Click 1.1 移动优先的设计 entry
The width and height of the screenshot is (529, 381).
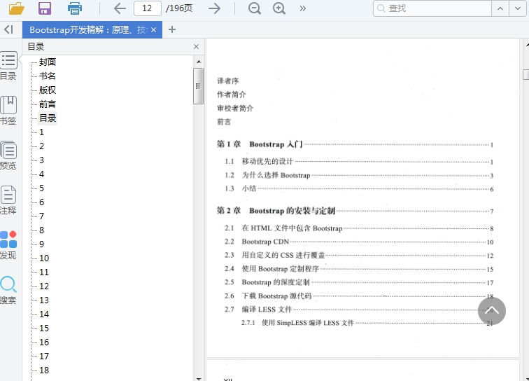tap(259, 162)
